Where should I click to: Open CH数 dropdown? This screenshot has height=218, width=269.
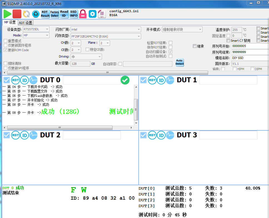pyautogui.click(x=76, y=43)
